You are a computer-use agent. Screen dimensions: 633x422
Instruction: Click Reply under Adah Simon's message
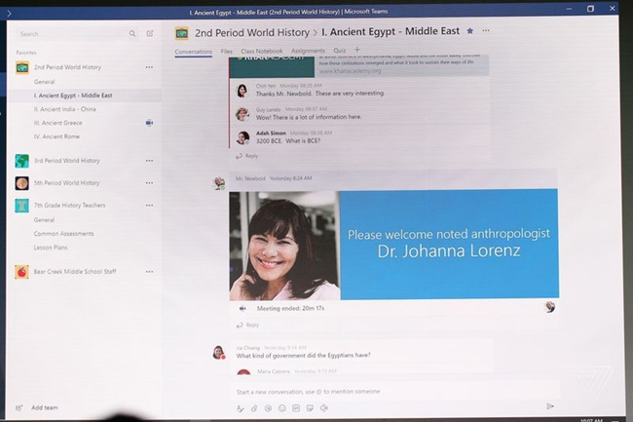pyautogui.click(x=247, y=156)
